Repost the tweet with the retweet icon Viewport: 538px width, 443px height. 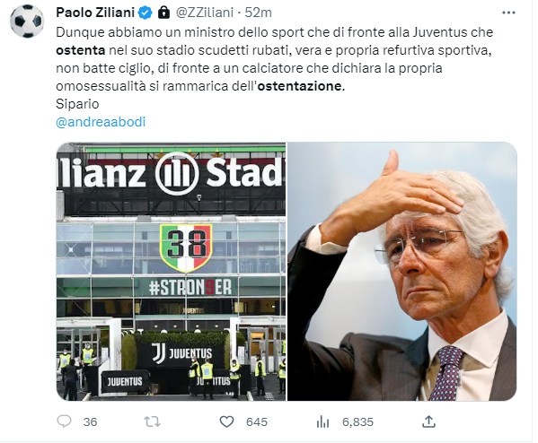click(x=152, y=421)
